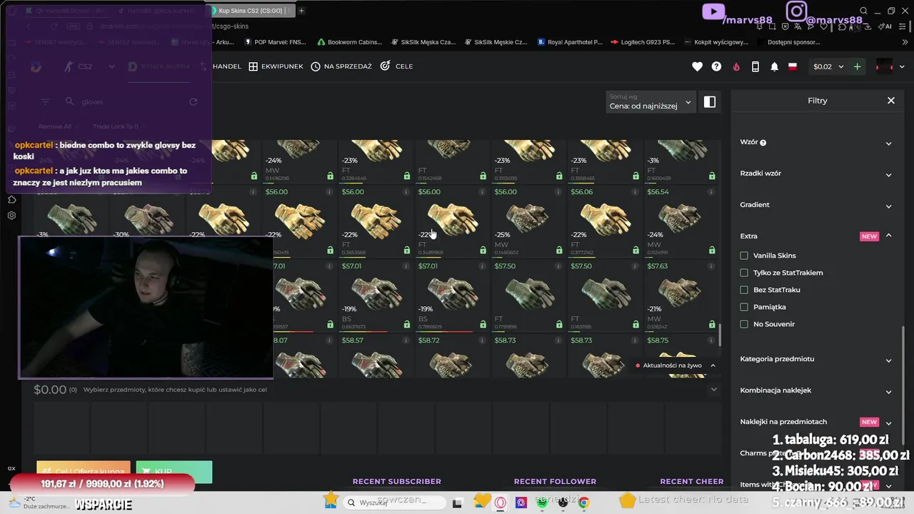Image resolution: width=914 pixels, height=514 pixels.
Task: Open browser tab search magnifier
Action: 863,11
